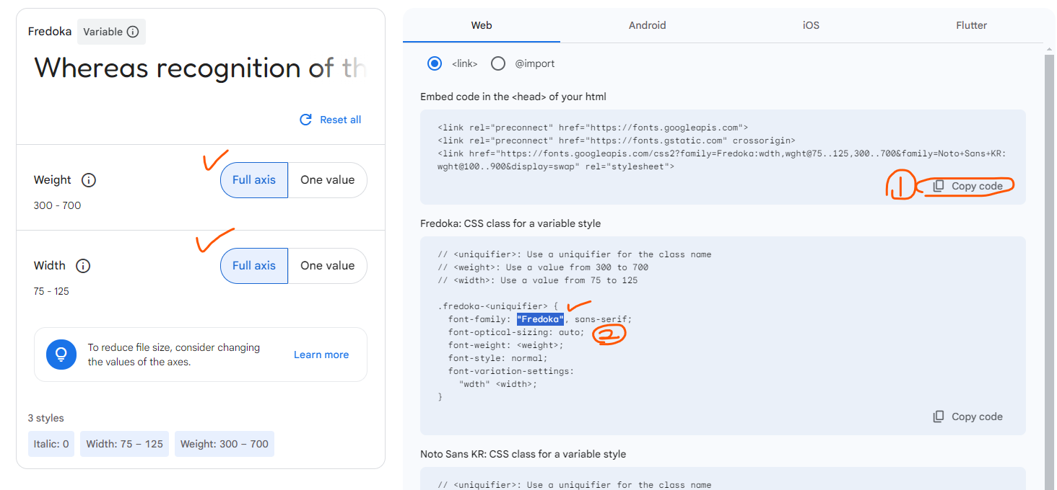Click the '3 styles' label
The image size is (1057, 490).
pos(46,418)
